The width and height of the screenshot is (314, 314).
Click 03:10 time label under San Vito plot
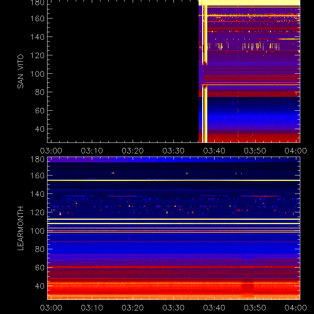coord(92,151)
